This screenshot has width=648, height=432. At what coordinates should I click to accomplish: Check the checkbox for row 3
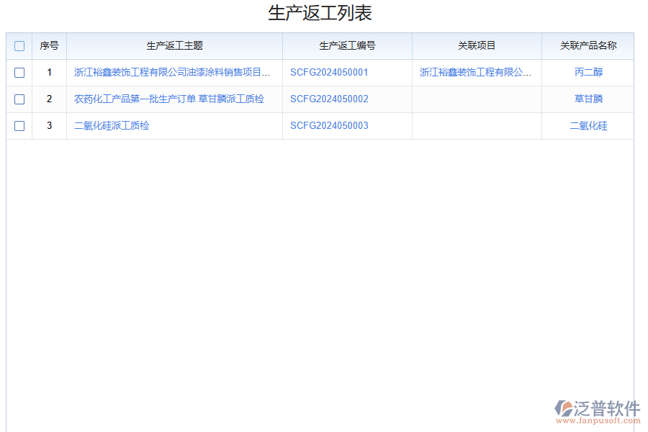[19, 125]
